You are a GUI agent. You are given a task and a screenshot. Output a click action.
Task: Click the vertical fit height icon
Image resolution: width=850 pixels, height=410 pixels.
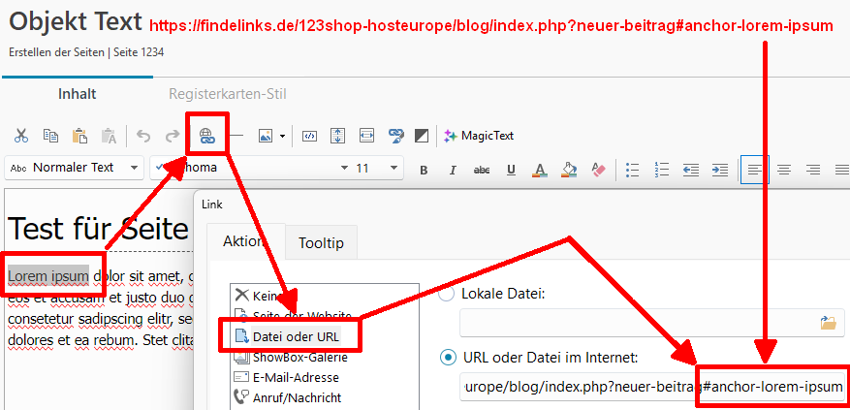click(337, 136)
